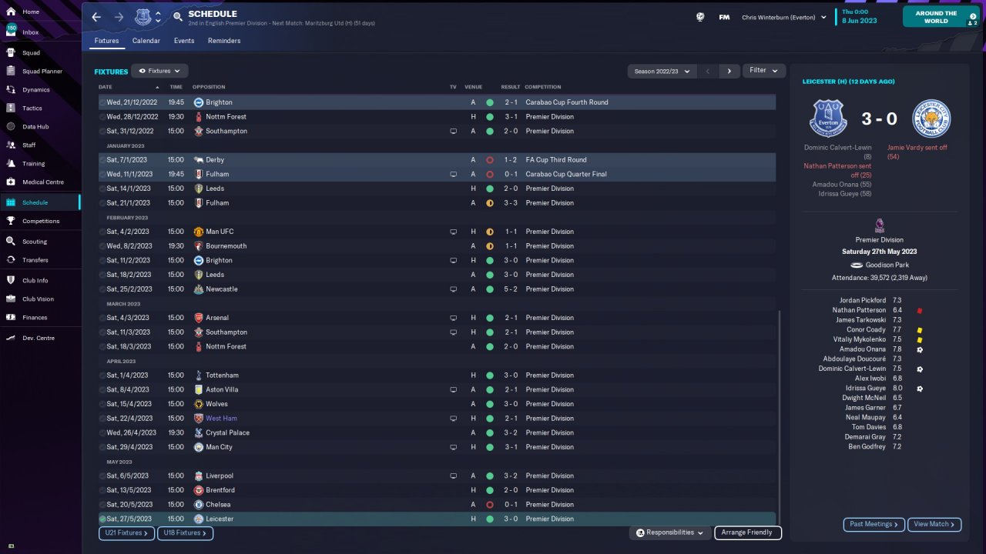
Task: Switch to the Reminders tab
Action: tap(224, 41)
